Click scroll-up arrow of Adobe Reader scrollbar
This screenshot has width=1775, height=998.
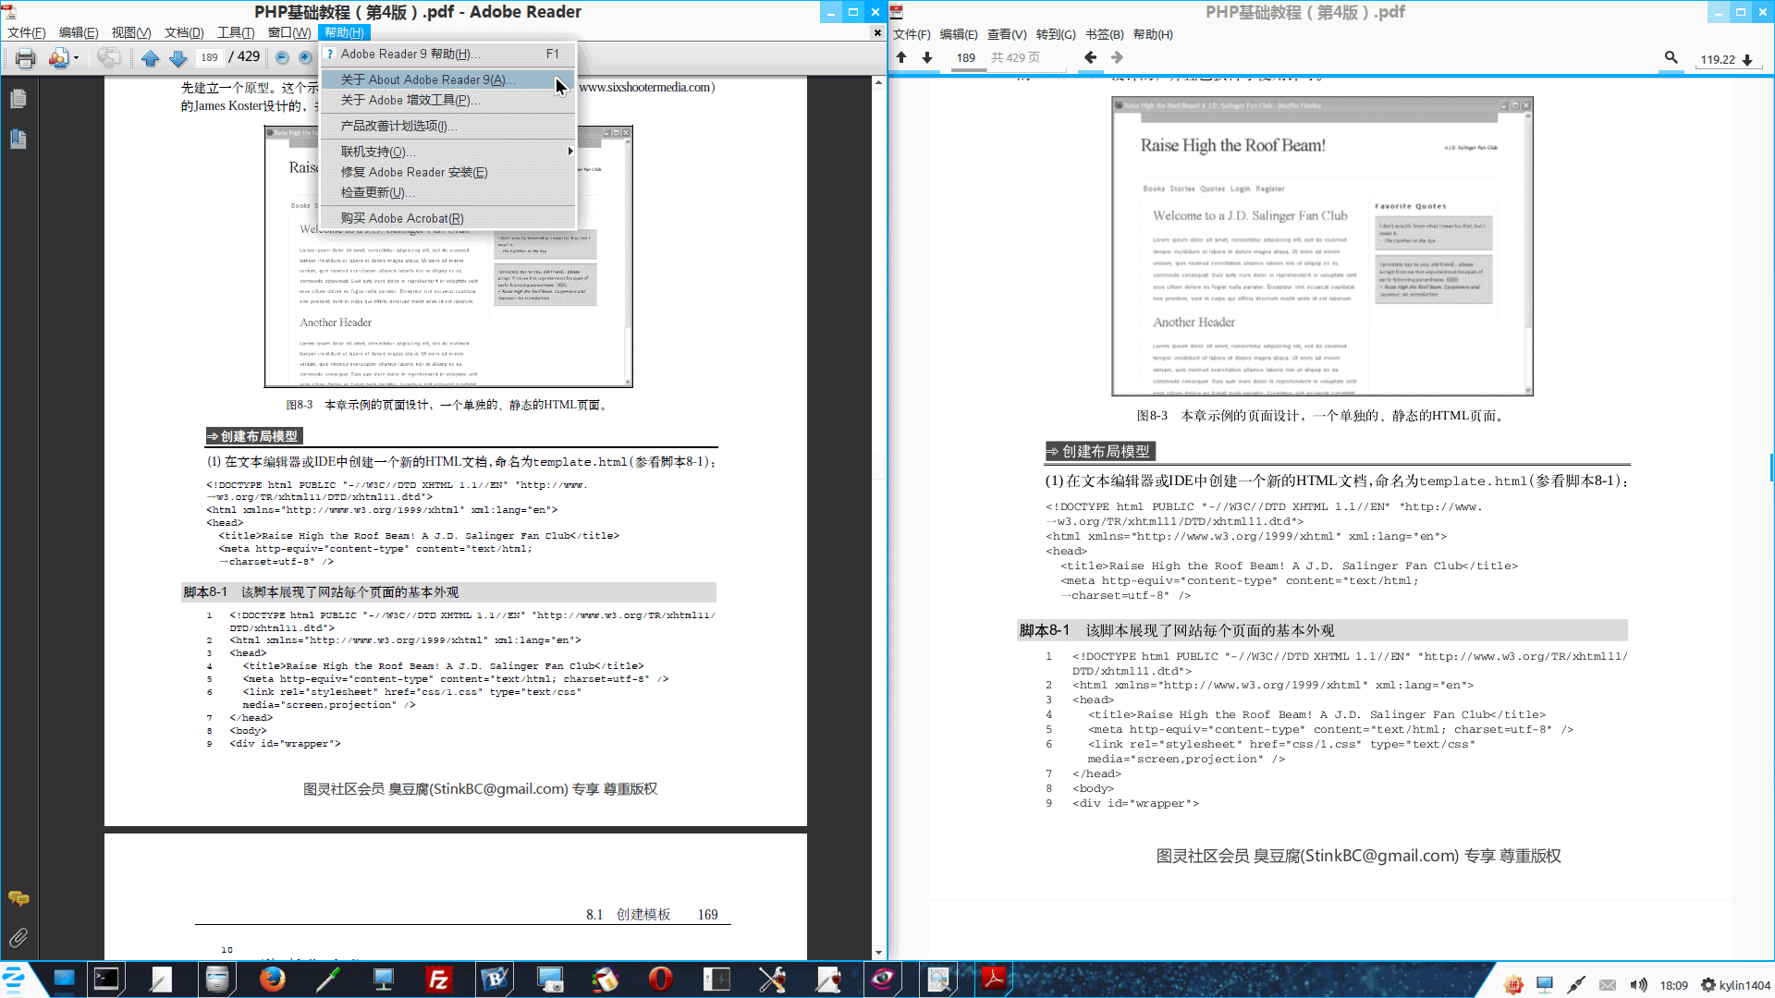(x=878, y=83)
